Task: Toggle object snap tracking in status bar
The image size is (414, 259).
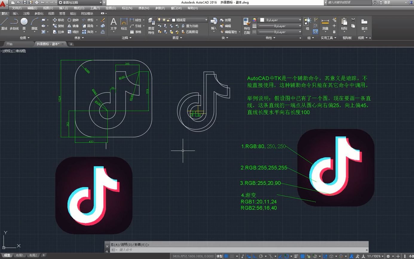Action: [280, 256]
